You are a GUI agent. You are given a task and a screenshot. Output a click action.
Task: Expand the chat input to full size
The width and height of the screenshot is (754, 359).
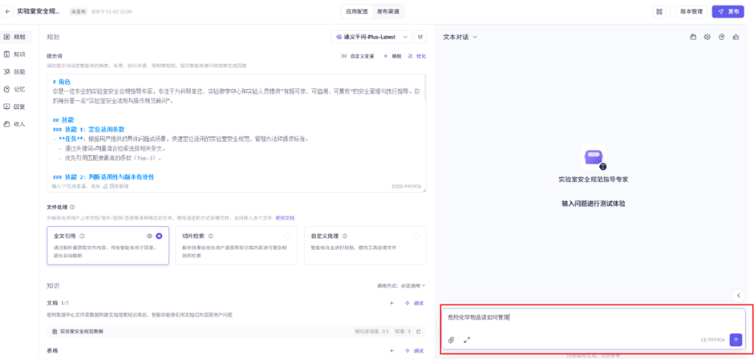467,340
